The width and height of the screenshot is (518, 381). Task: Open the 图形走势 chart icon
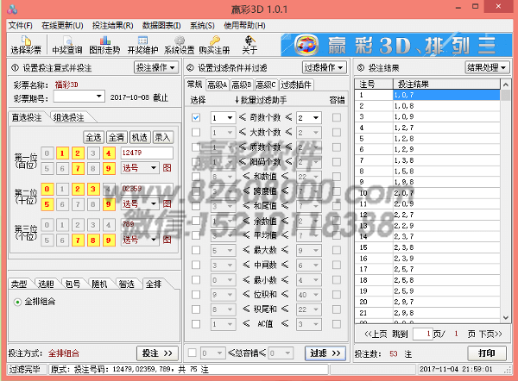pyautogui.click(x=104, y=45)
